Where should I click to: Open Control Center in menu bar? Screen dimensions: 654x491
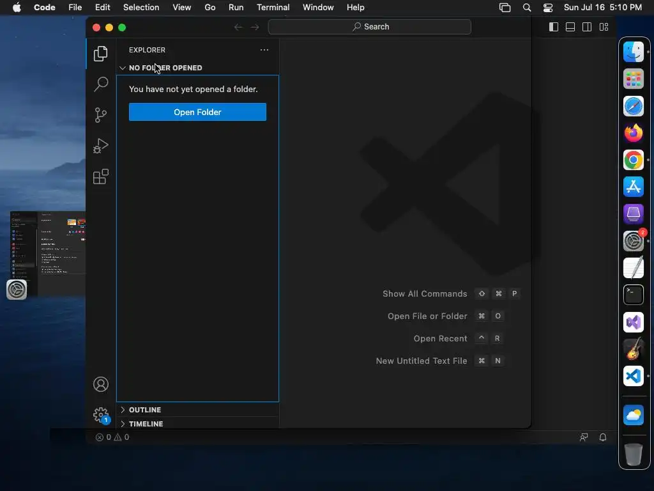[547, 8]
